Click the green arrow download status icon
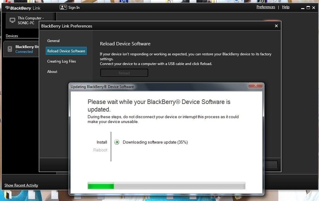 point(117,142)
